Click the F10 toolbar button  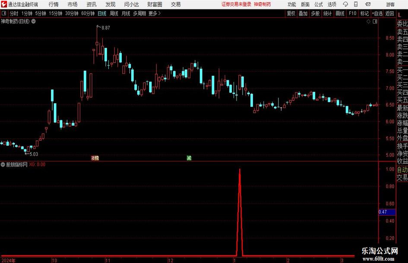click(x=353, y=13)
